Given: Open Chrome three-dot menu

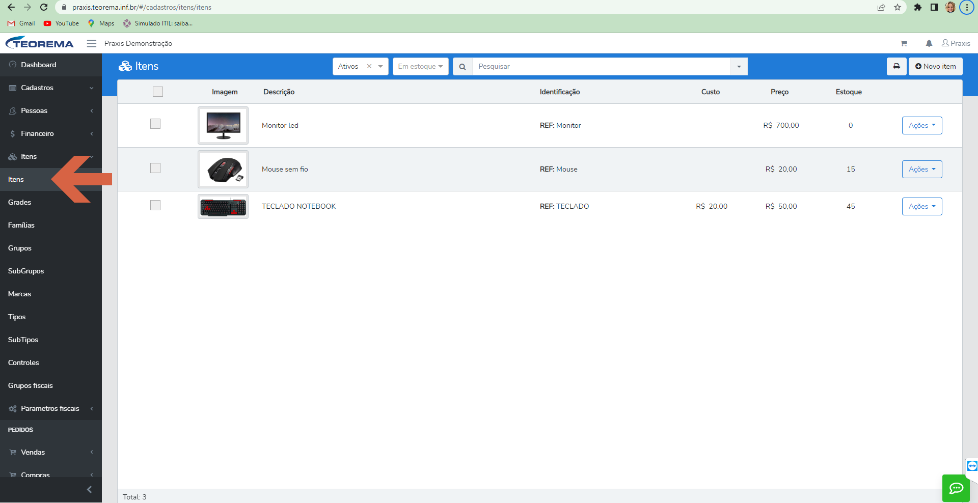Looking at the screenshot, I should pyautogui.click(x=967, y=7).
